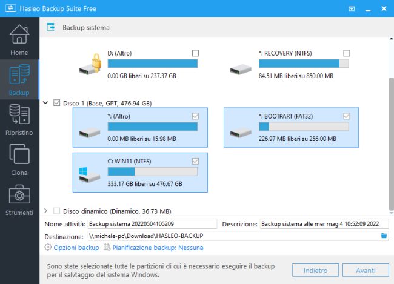Click the C: WIN11 Windows drive icon
394x284 pixels.
tap(90, 174)
